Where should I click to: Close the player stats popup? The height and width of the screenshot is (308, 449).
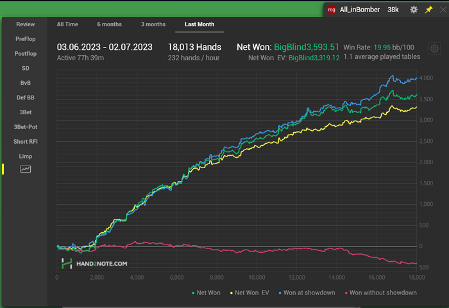coord(443,10)
